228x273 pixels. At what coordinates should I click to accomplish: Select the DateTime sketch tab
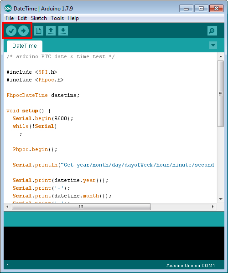click(x=25, y=46)
